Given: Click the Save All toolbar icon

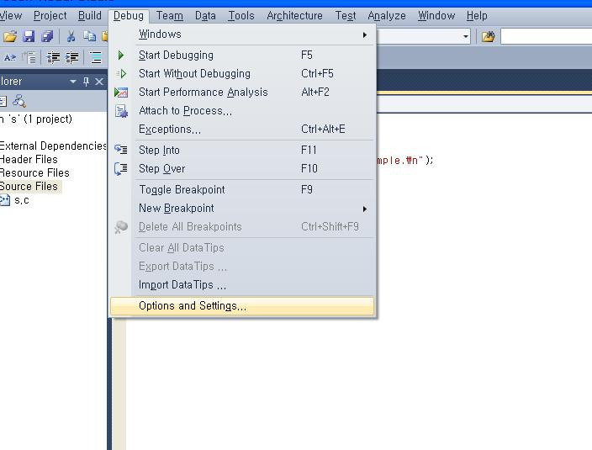Looking at the screenshot, I should [47, 37].
